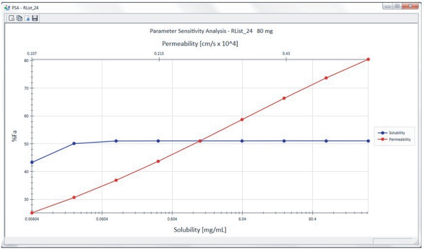Screen dimensions: 424x249
Task: Select the red Permeability point near 37
Action: (x=116, y=180)
